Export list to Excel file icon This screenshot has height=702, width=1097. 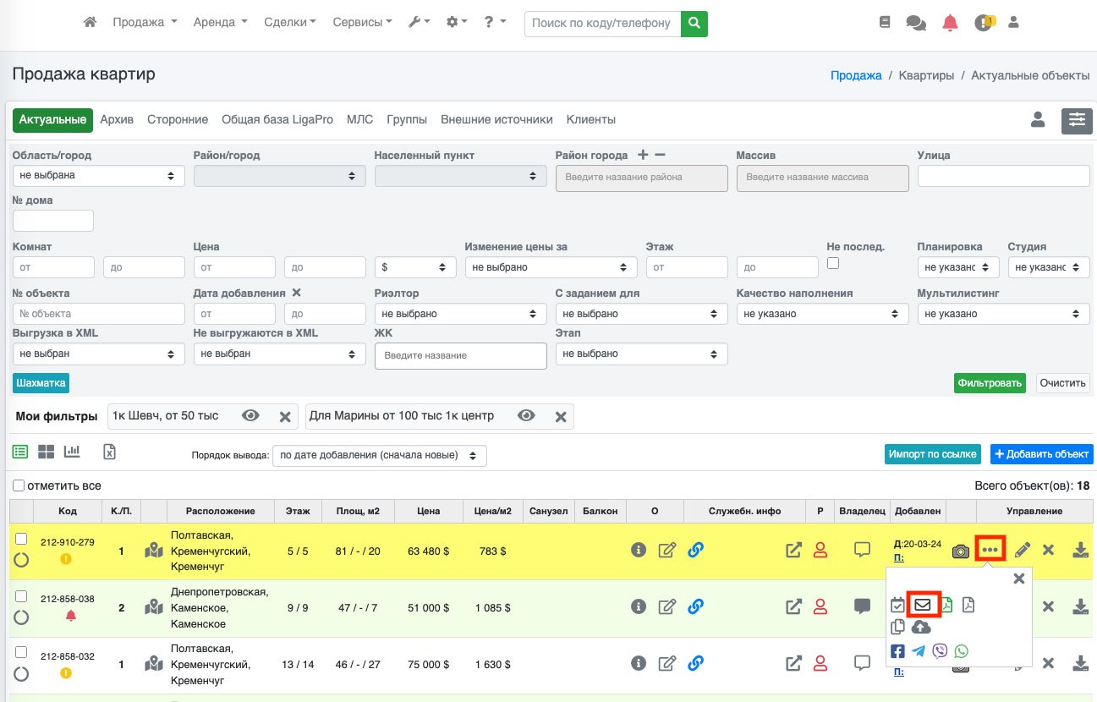click(109, 452)
